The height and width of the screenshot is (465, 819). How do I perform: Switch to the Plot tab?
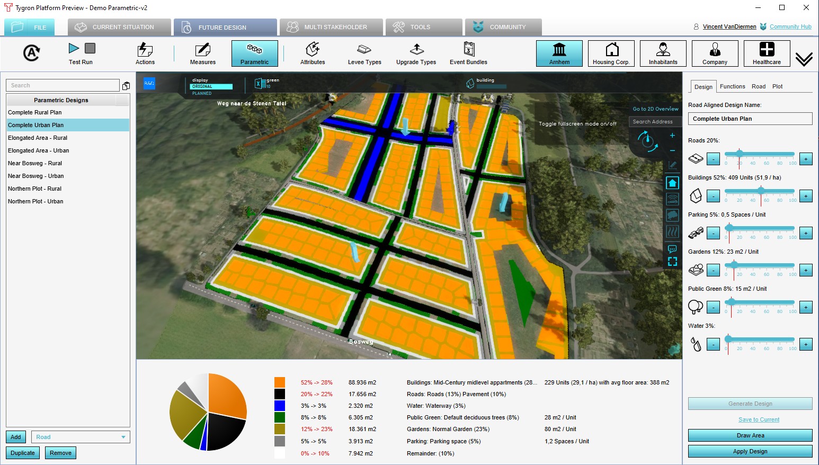tap(777, 86)
